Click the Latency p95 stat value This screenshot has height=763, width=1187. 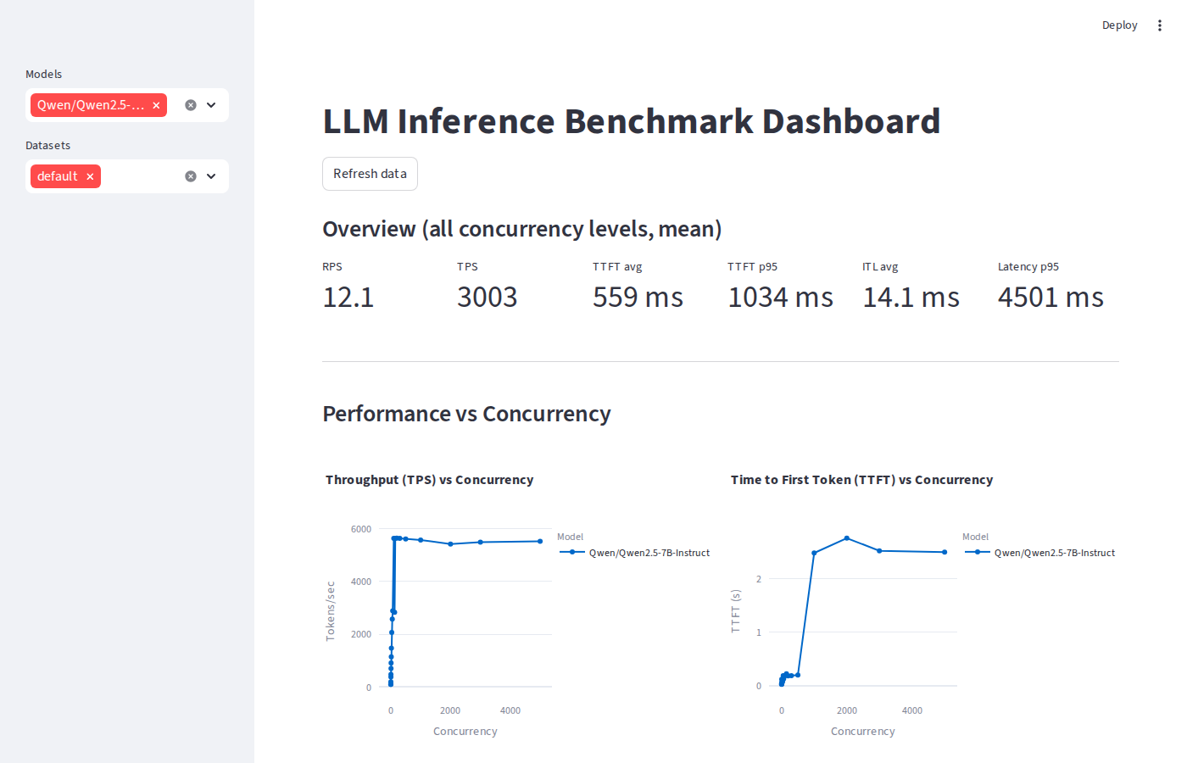click(1050, 297)
